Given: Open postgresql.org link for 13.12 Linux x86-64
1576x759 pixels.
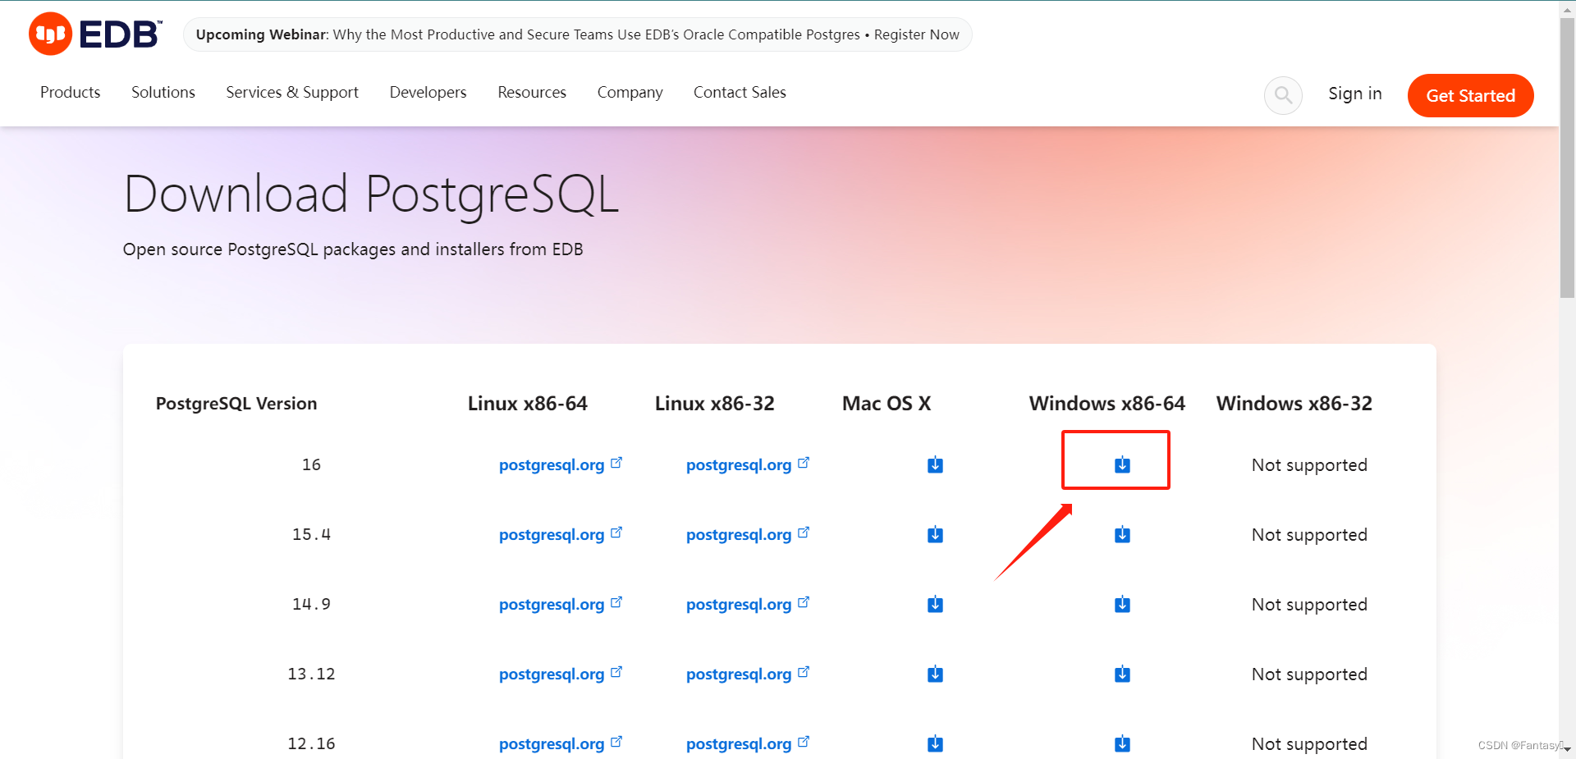Looking at the screenshot, I should pos(561,674).
